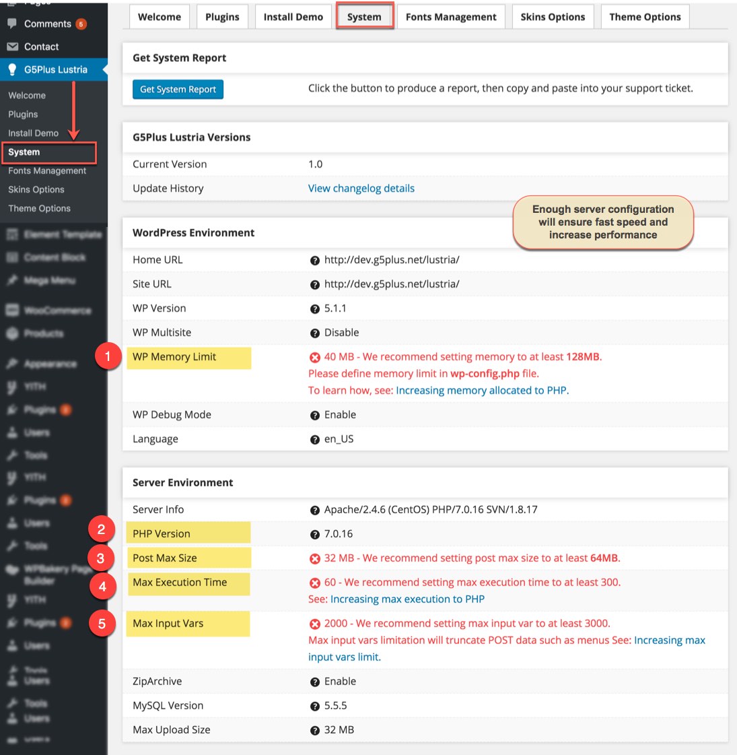Image resolution: width=737 pixels, height=755 pixels.
Task: Go to Fonts Management tab
Action: tap(451, 17)
